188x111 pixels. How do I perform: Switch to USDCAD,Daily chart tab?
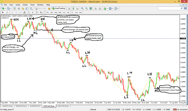[63, 106]
